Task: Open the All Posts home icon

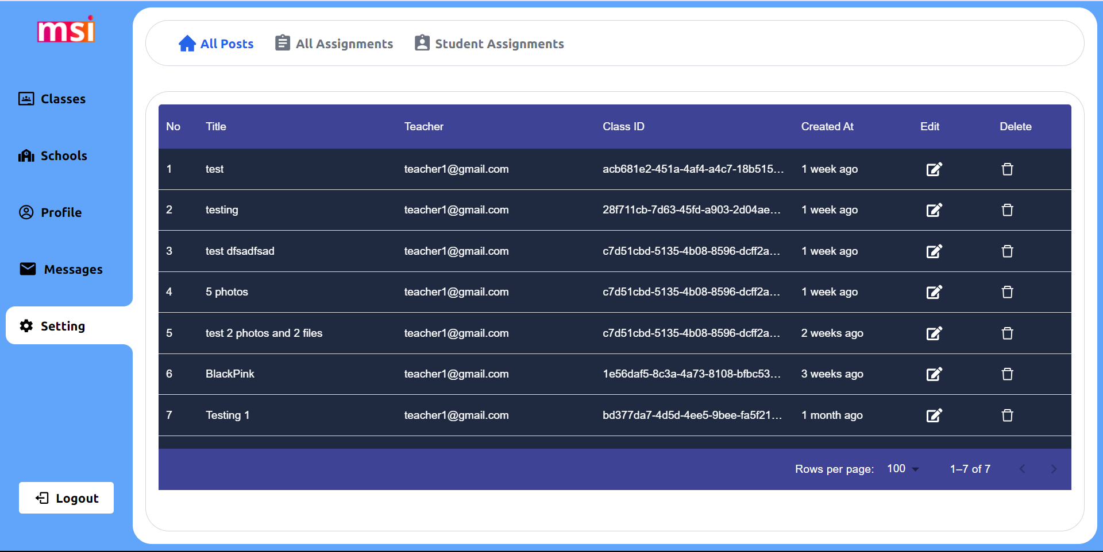Action: click(187, 44)
